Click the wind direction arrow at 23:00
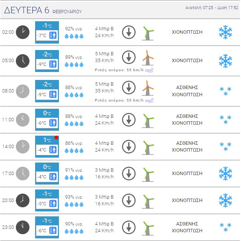 pos(129,227)
